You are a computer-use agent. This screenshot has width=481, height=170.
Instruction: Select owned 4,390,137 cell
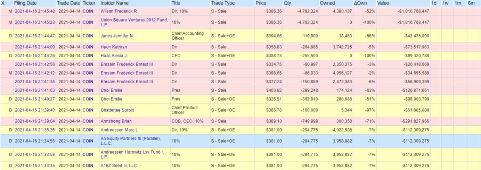[x=336, y=11]
